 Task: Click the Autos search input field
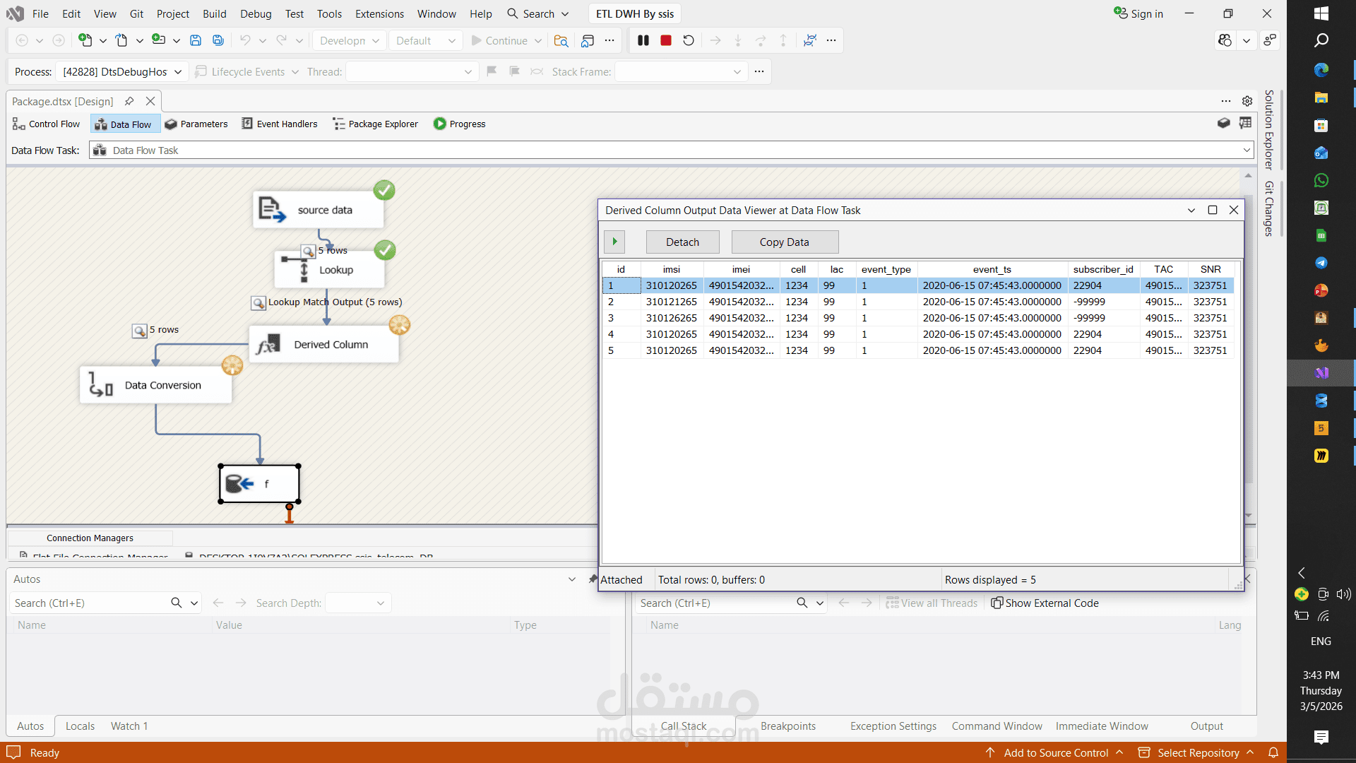(88, 603)
